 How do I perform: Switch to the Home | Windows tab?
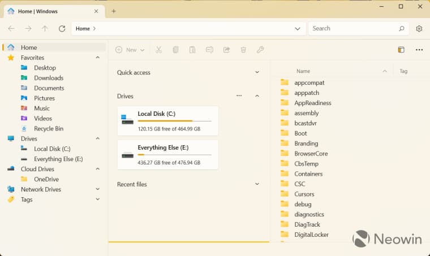(x=51, y=11)
